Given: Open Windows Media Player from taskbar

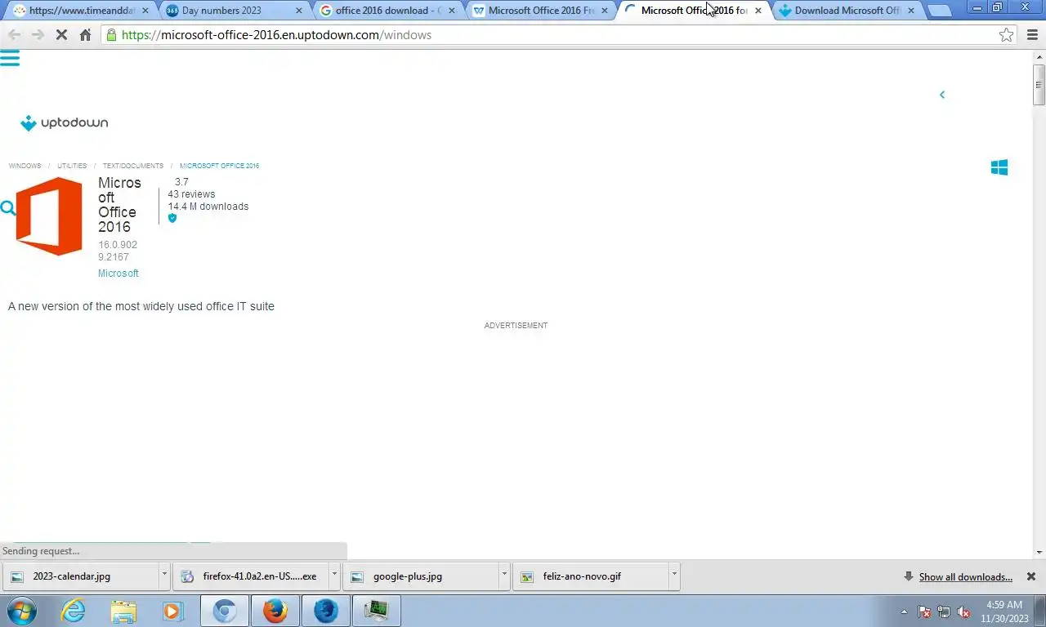Looking at the screenshot, I should coord(172,611).
